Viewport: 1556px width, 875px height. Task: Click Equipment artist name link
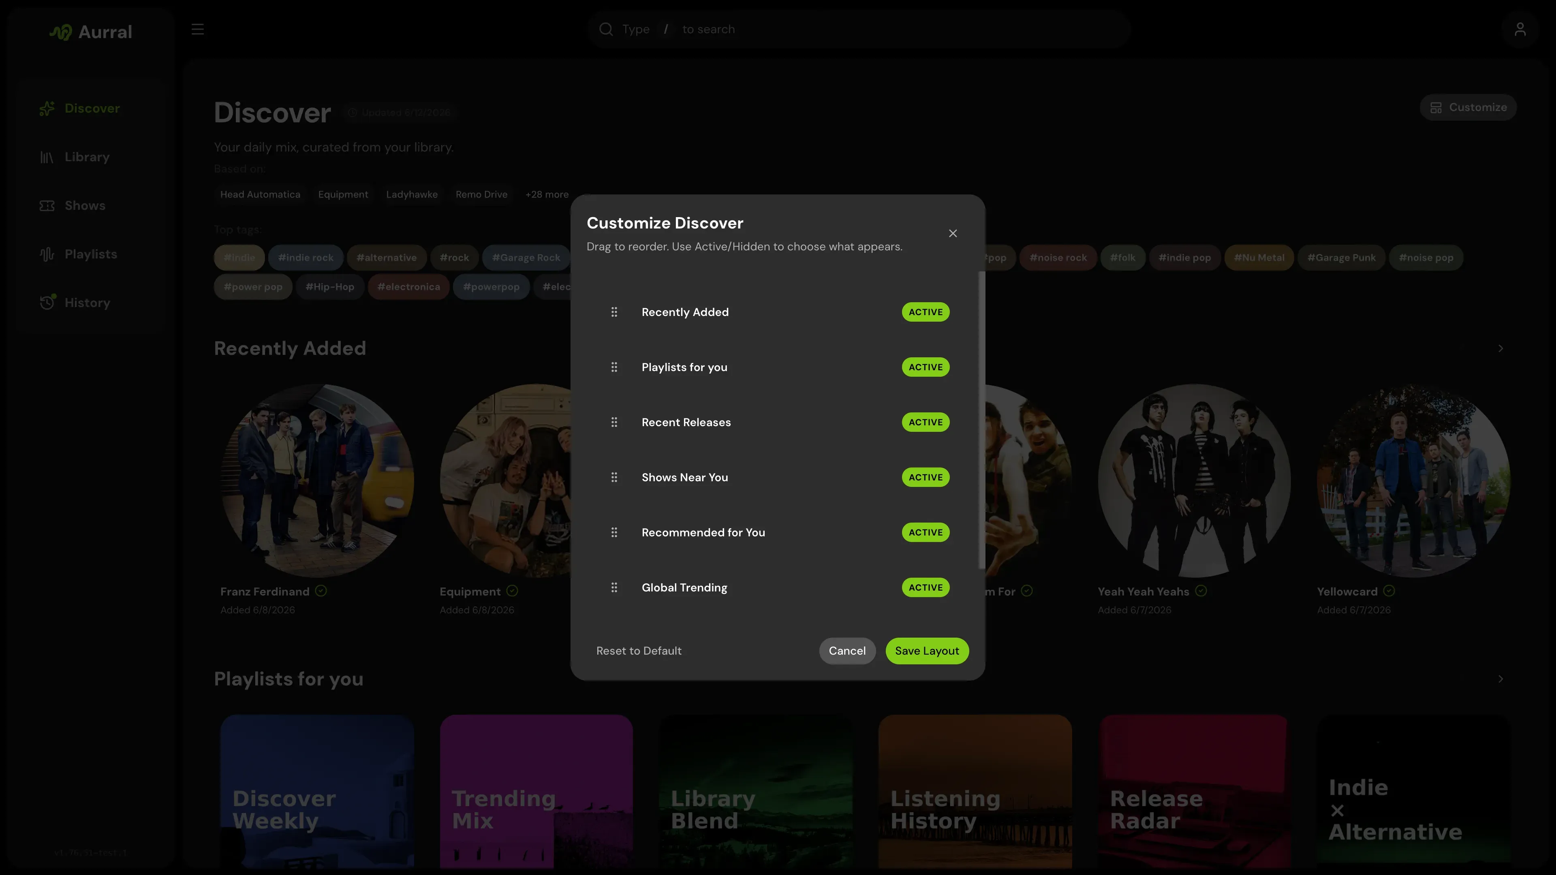(470, 592)
